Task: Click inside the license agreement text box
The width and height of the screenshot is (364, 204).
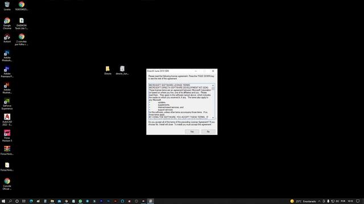Action: pos(180,101)
